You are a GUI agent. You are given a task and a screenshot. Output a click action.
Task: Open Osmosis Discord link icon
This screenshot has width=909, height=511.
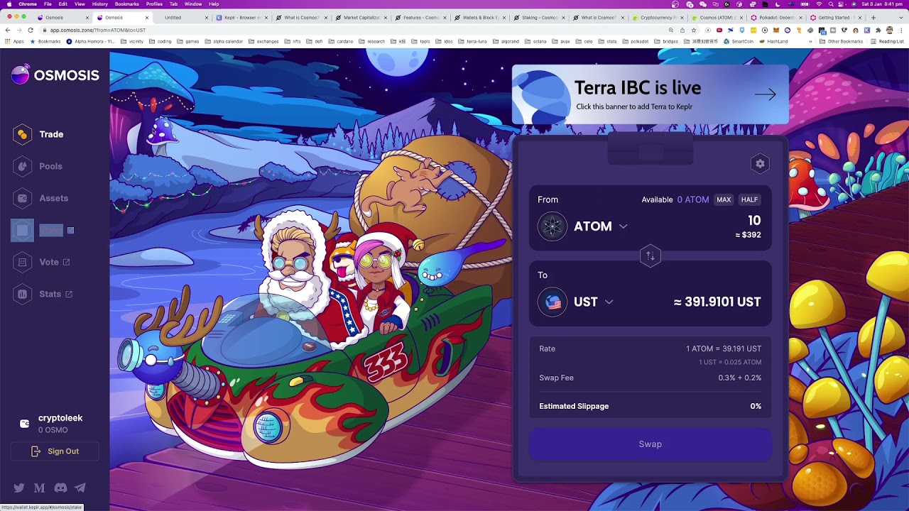[x=60, y=488]
